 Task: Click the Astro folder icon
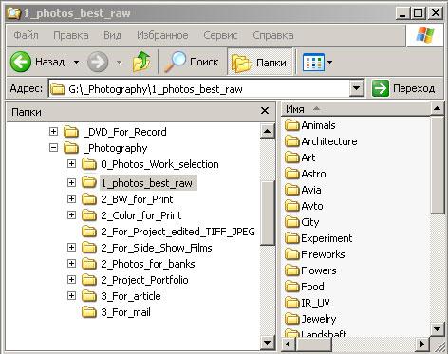point(291,174)
